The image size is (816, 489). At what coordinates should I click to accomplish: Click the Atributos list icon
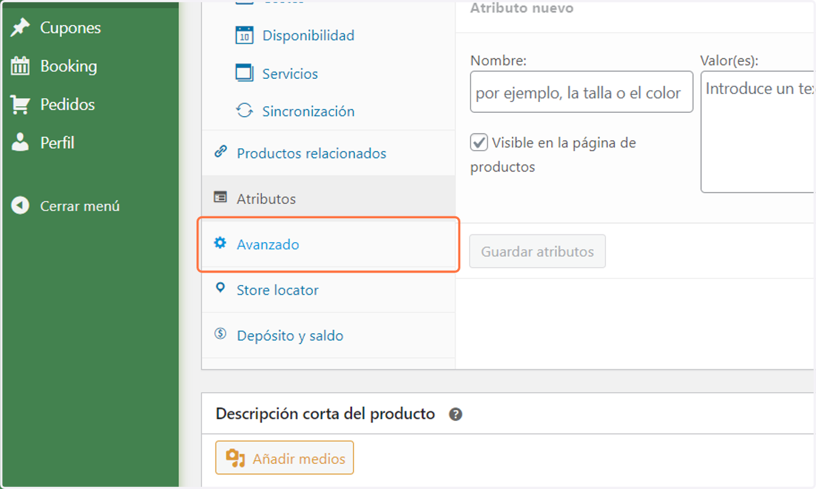coord(220,198)
